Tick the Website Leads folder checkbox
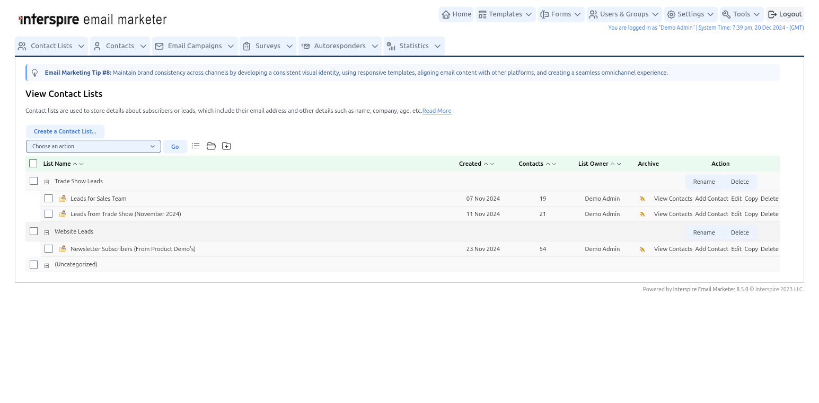Image resolution: width=819 pixels, height=403 pixels. 34,231
